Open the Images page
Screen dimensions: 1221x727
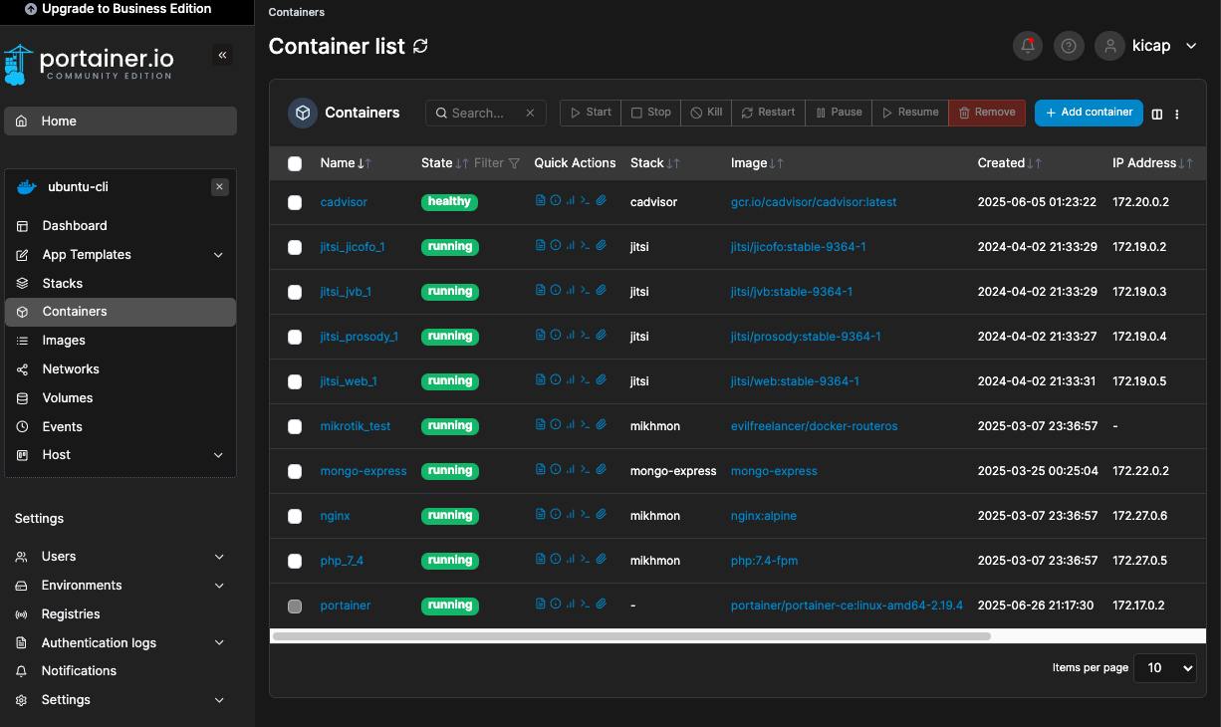pyautogui.click(x=121, y=341)
